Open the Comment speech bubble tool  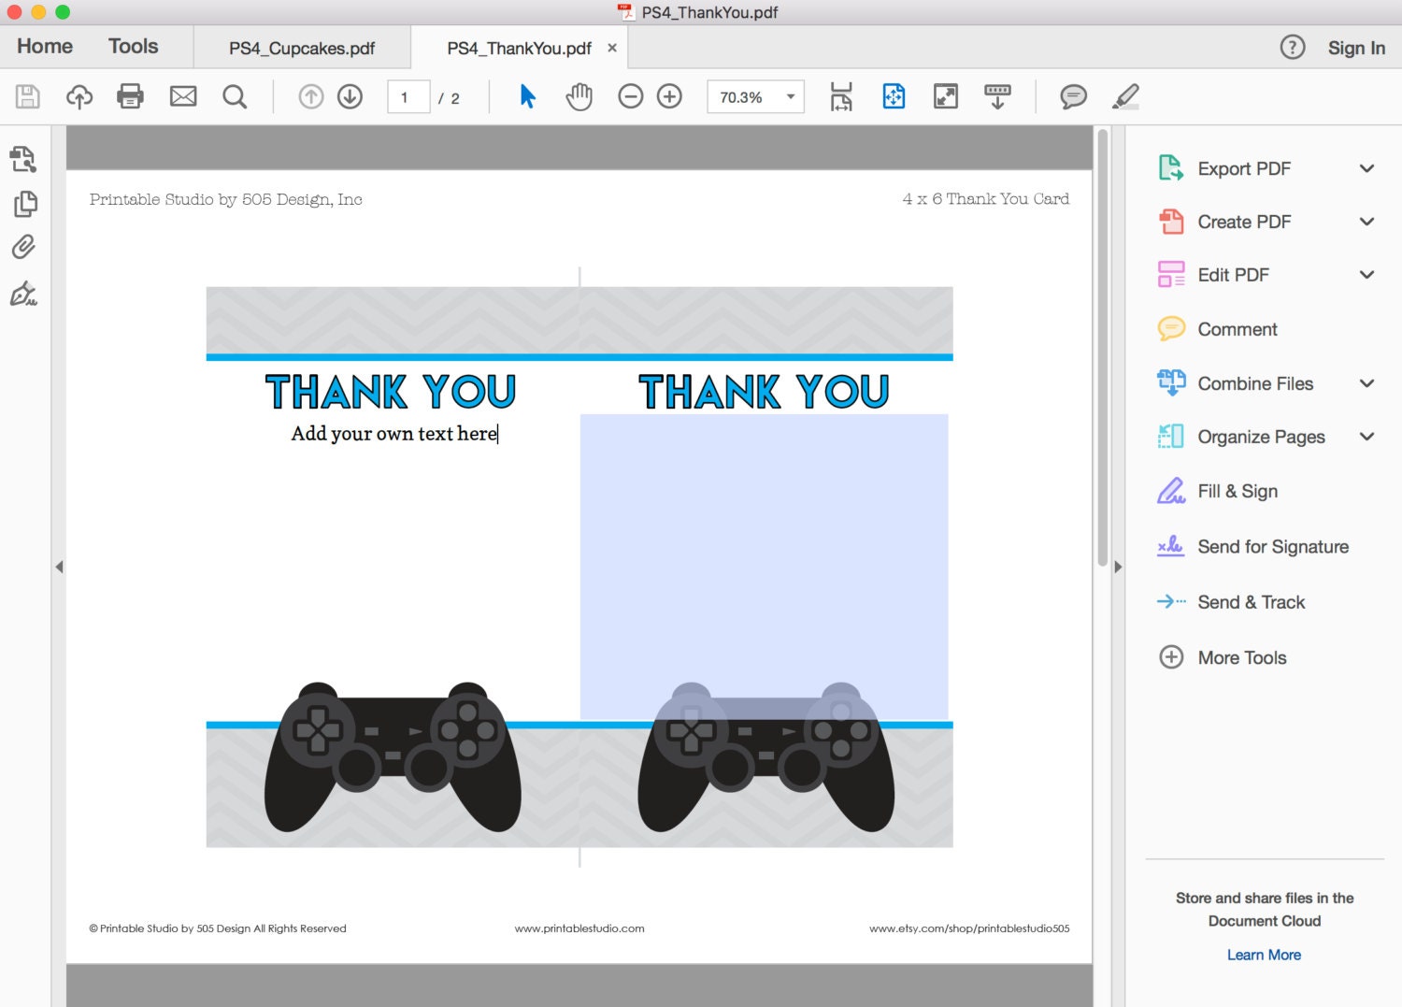click(1073, 96)
